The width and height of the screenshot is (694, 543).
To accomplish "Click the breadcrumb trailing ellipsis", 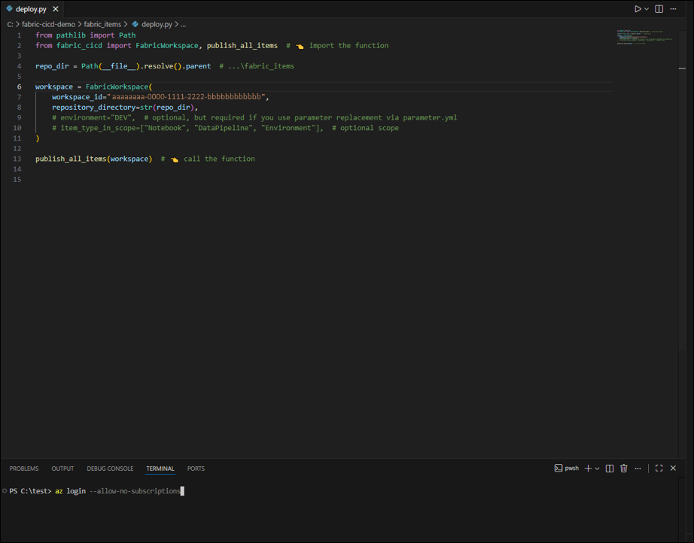I will (x=183, y=24).
